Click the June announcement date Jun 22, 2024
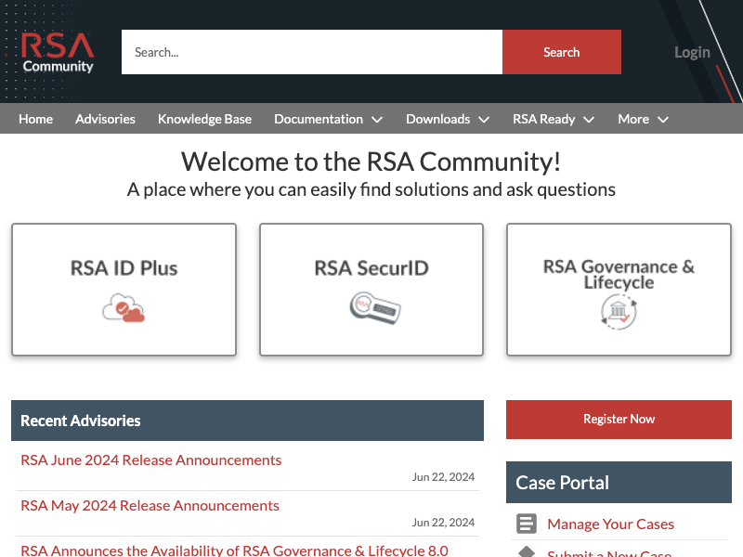 pyautogui.click(x=443, y=477)
